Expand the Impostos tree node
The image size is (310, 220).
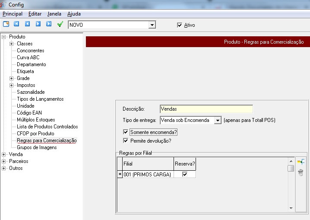[11, 85]
